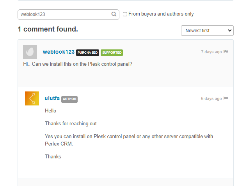Focus the comment search field containing weblook123
The width and height of the screenshot is (238, 186).
point(65,14)
